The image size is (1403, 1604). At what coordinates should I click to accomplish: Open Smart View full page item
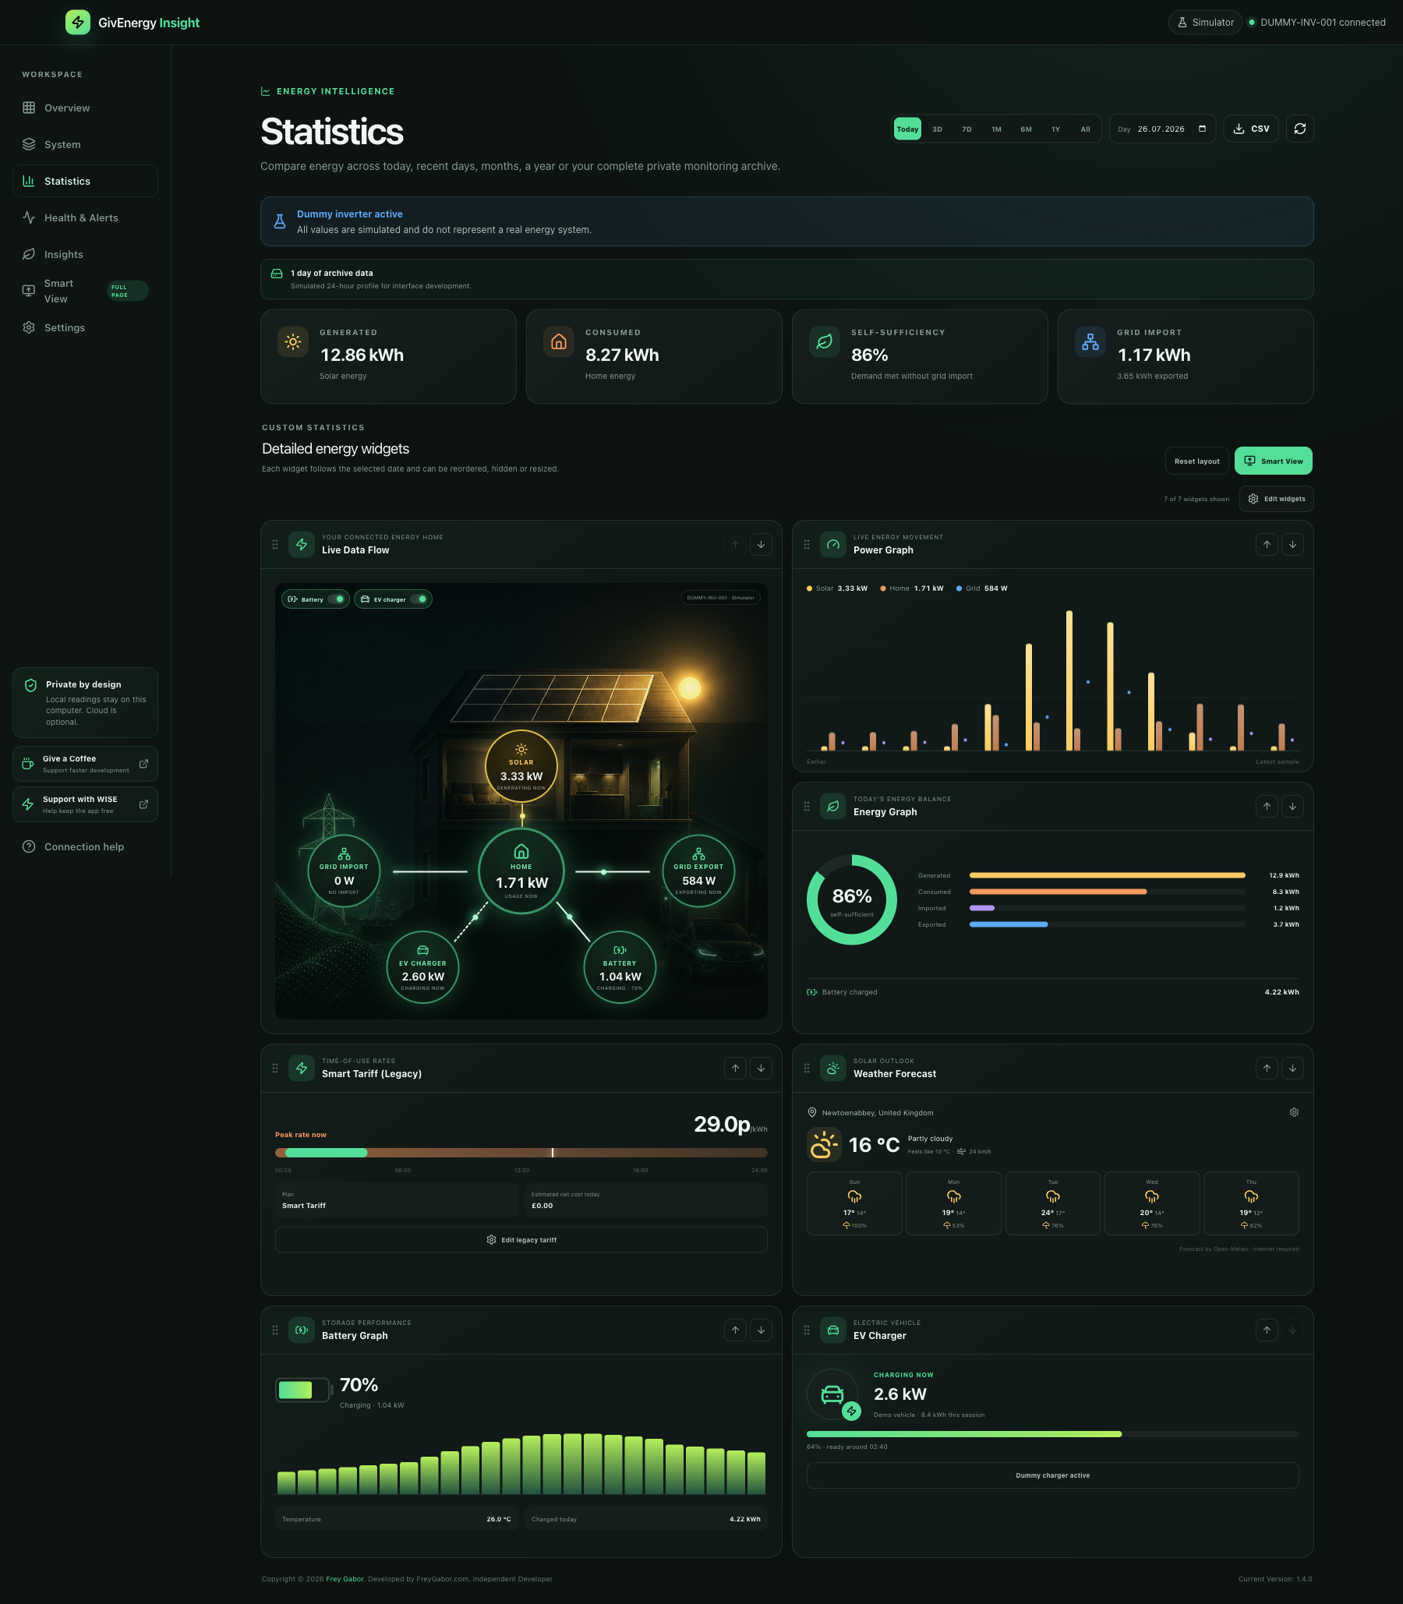[x=84, y=291]
